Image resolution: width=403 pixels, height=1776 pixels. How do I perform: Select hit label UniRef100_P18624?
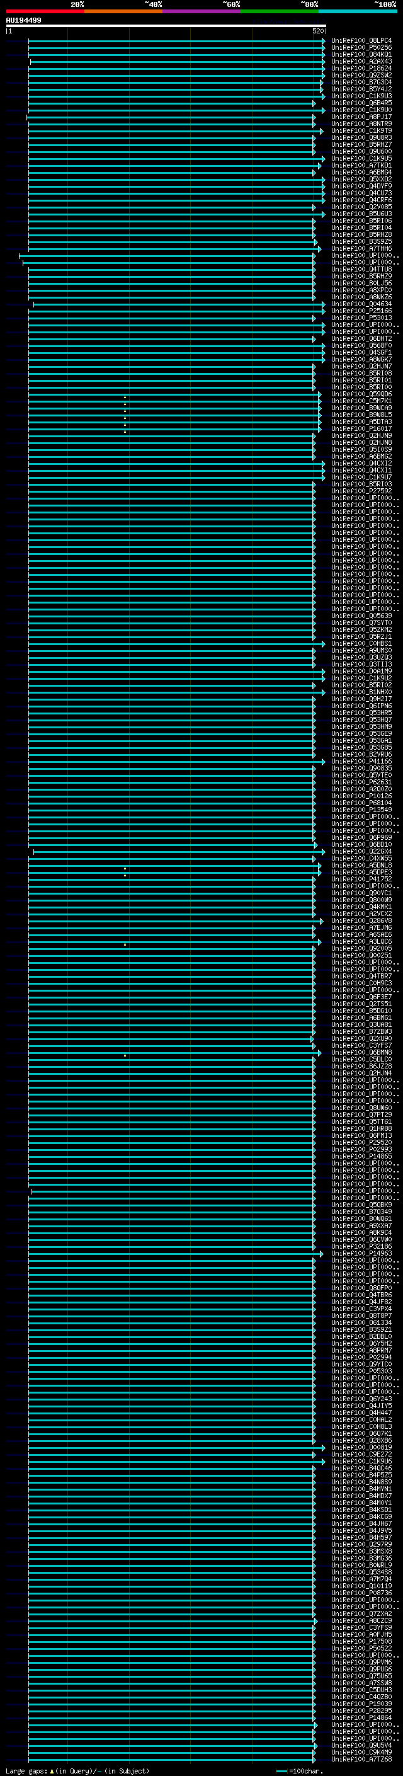click(361, 68)
